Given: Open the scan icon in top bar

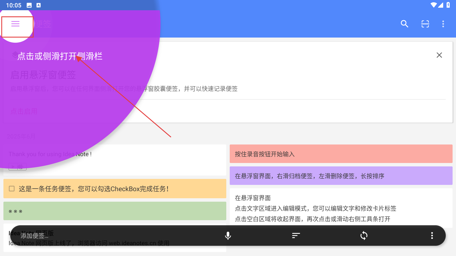Looking at the screenshot, I should pyautogui.click(x=425, y=24).
